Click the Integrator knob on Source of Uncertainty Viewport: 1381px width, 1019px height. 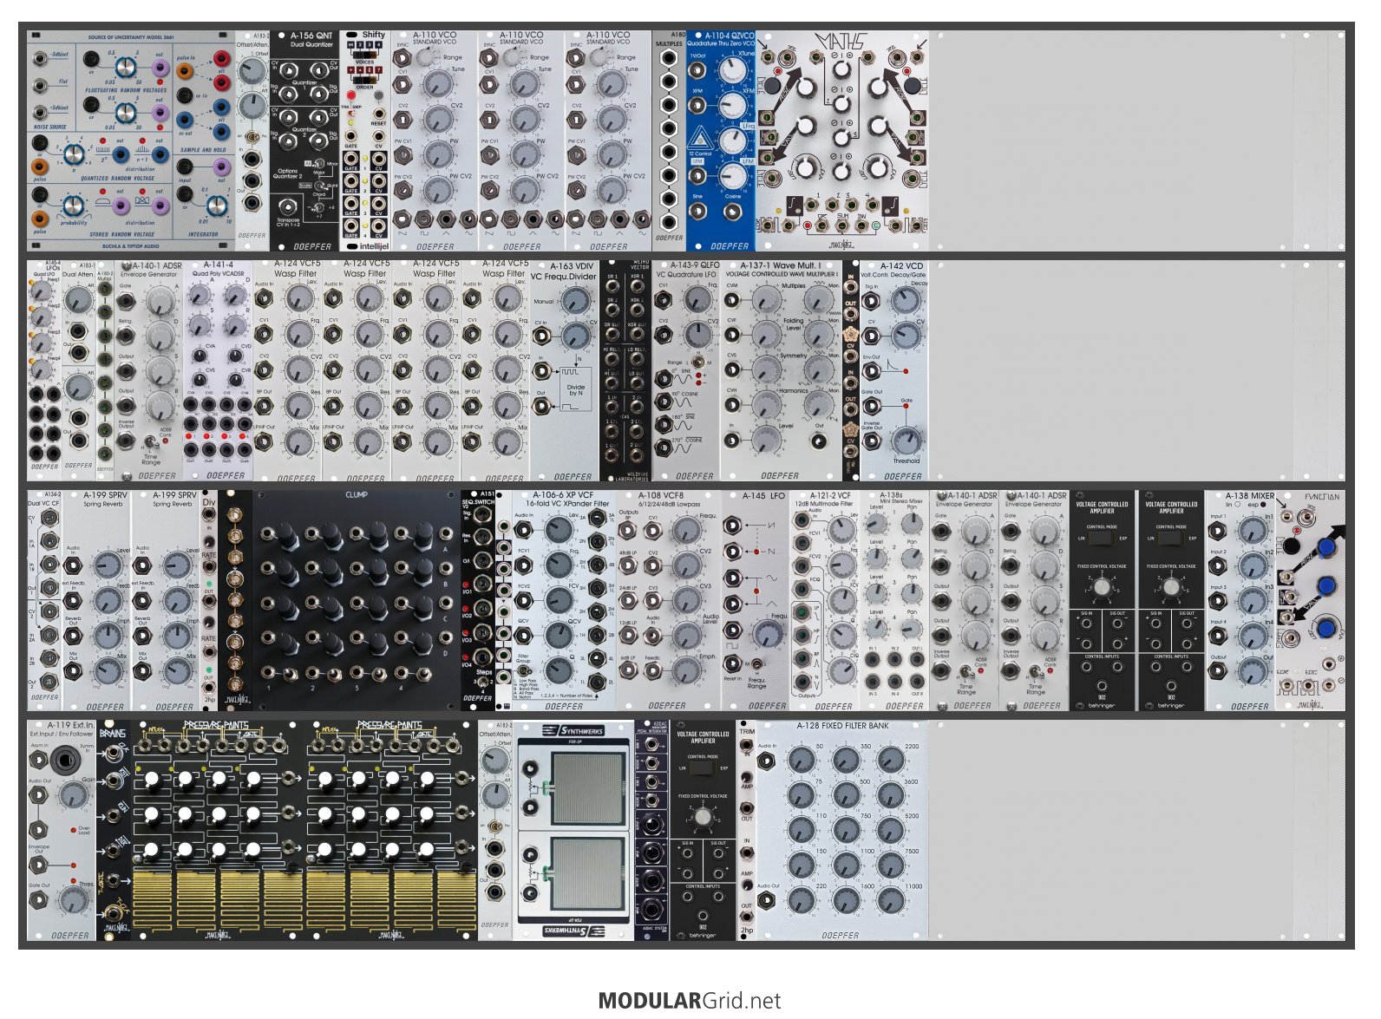pos(215,206)
